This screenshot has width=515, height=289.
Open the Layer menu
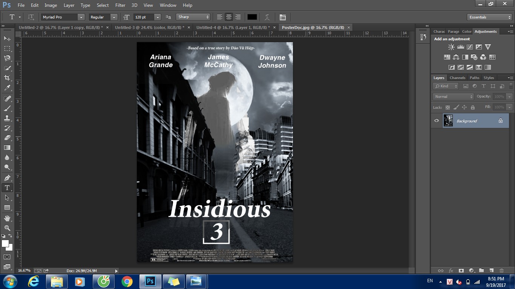(x=69, y=5)
